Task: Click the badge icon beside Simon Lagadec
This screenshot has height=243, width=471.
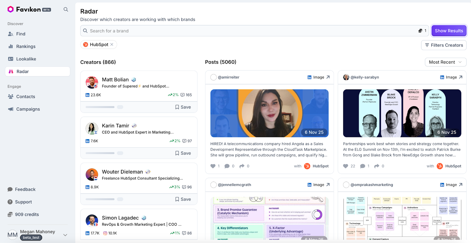Action: tap(144, 218)
